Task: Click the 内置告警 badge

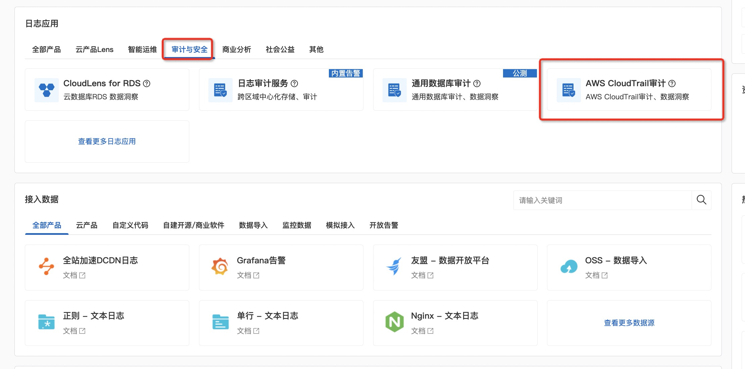Action: point(346,73)
